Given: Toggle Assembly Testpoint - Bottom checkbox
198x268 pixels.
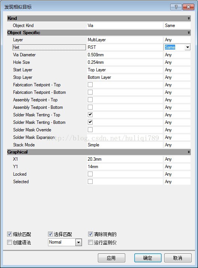Looking at the screenshot, I should click(90, 107).
